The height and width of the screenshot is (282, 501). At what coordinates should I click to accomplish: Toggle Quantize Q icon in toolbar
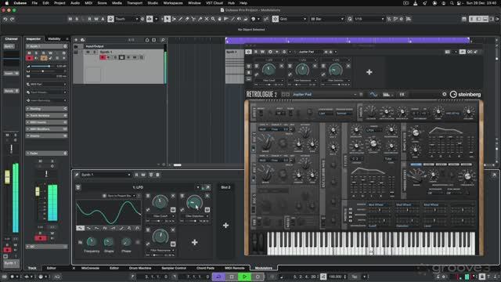coord(350,19)
